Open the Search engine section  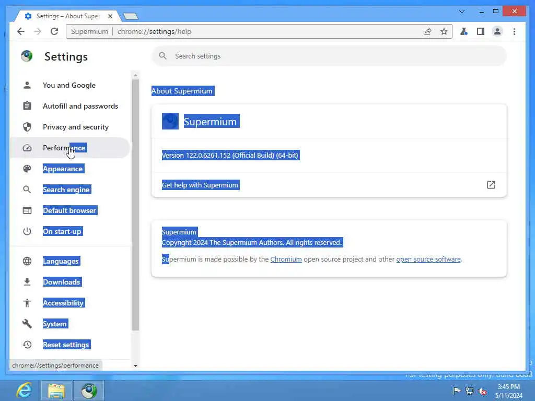tap(70, 190)
